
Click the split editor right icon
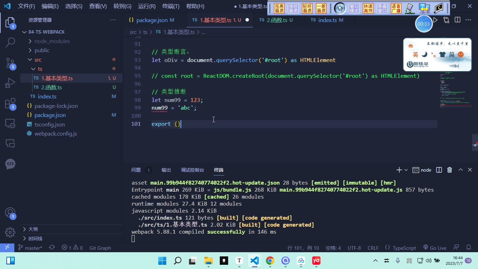457,20
